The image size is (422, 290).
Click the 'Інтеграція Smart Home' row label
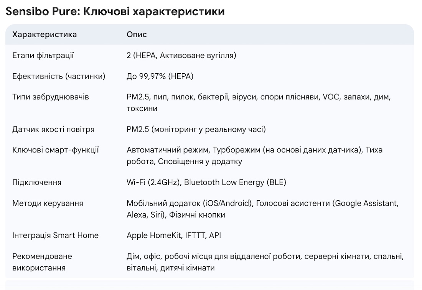(x=55, y=236)
